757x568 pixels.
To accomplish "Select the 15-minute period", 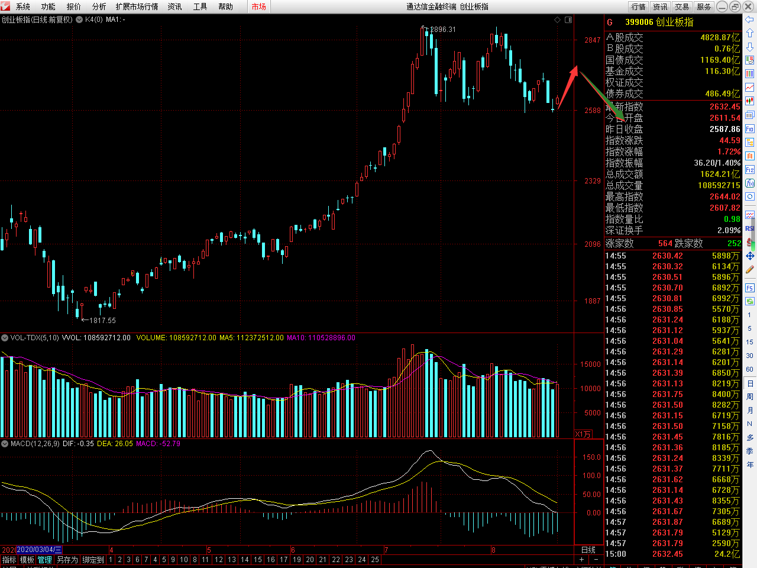I will pos(749,342).
